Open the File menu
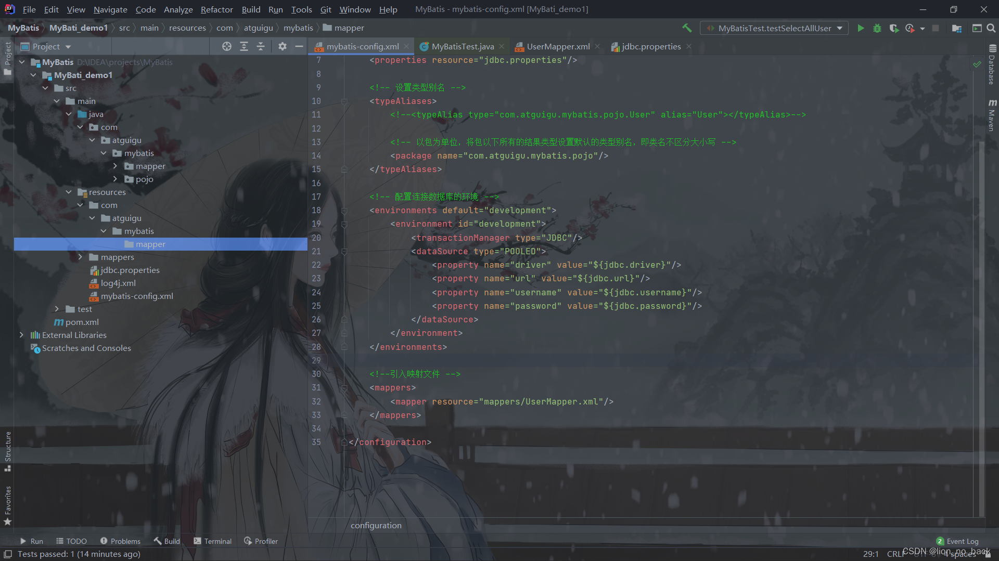999x561 pixels. 29,9
